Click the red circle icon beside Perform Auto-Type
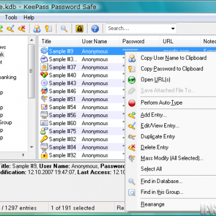216x216 pixels. [132, 103]
